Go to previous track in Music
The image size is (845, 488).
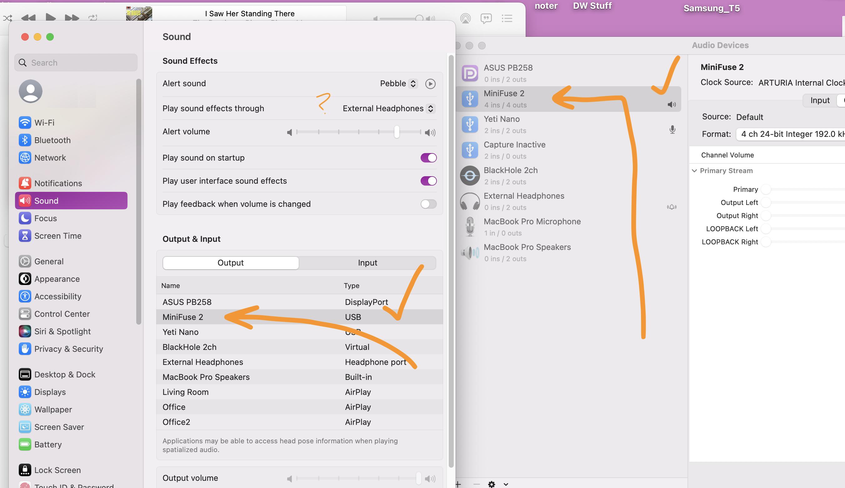pos(28,17)
